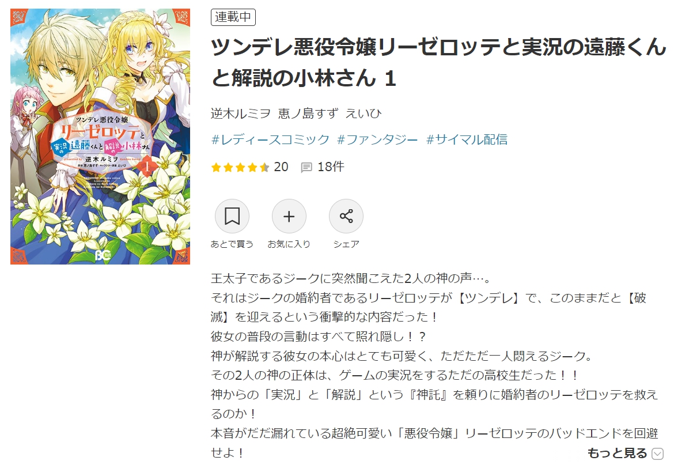Click the もっと見る text
This screenshot has height=472, width=674.
(x=617, y=453)
